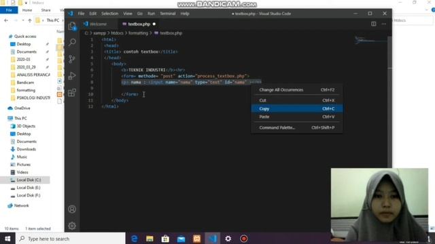Click the Share tab in File Explorer
The height and width of the screenshot is (244, 435).
[x=46, y=10]
